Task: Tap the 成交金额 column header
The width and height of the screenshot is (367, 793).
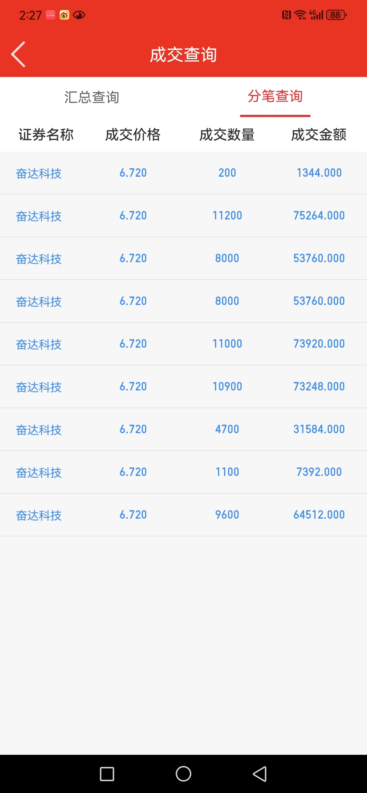Action: point(319,135)
